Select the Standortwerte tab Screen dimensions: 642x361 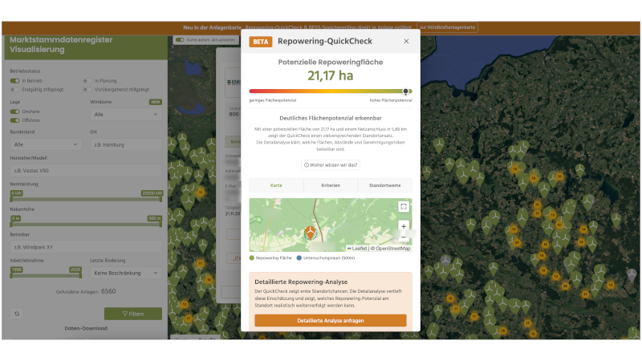[385, 185]
